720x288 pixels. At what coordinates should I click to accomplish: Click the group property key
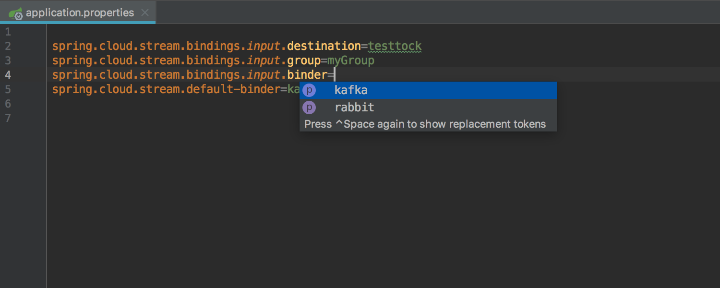click(304, 61)
